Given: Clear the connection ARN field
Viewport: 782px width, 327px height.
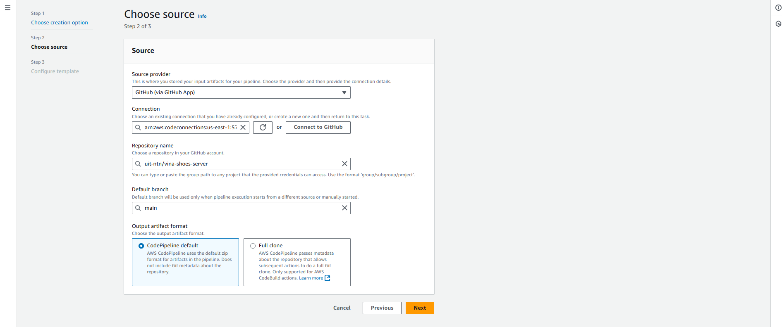Looking at the screenshot, I should click(x=243, y=128).
